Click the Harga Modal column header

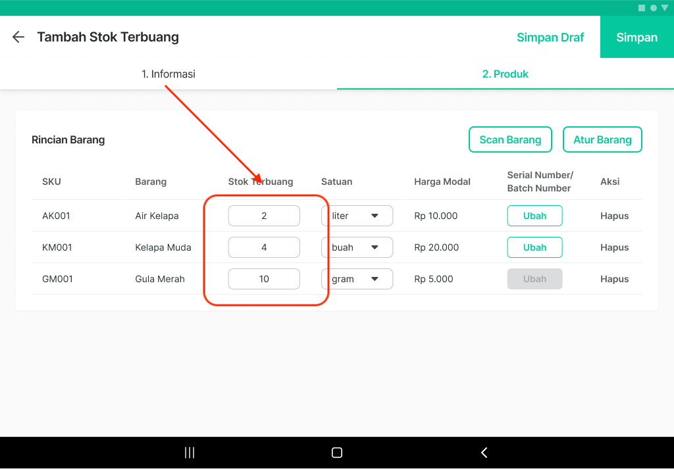[442, 182]
